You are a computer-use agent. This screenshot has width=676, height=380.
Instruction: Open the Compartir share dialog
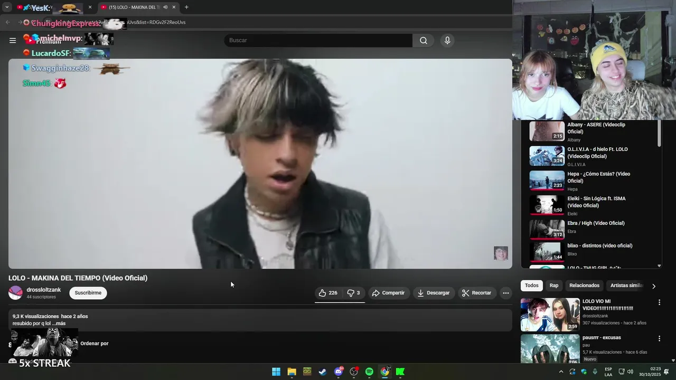click(x=389, y=293)
